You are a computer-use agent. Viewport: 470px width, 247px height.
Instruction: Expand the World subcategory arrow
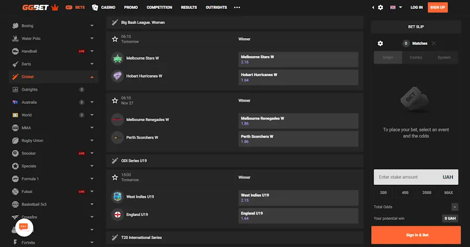[x=92, y=115]
